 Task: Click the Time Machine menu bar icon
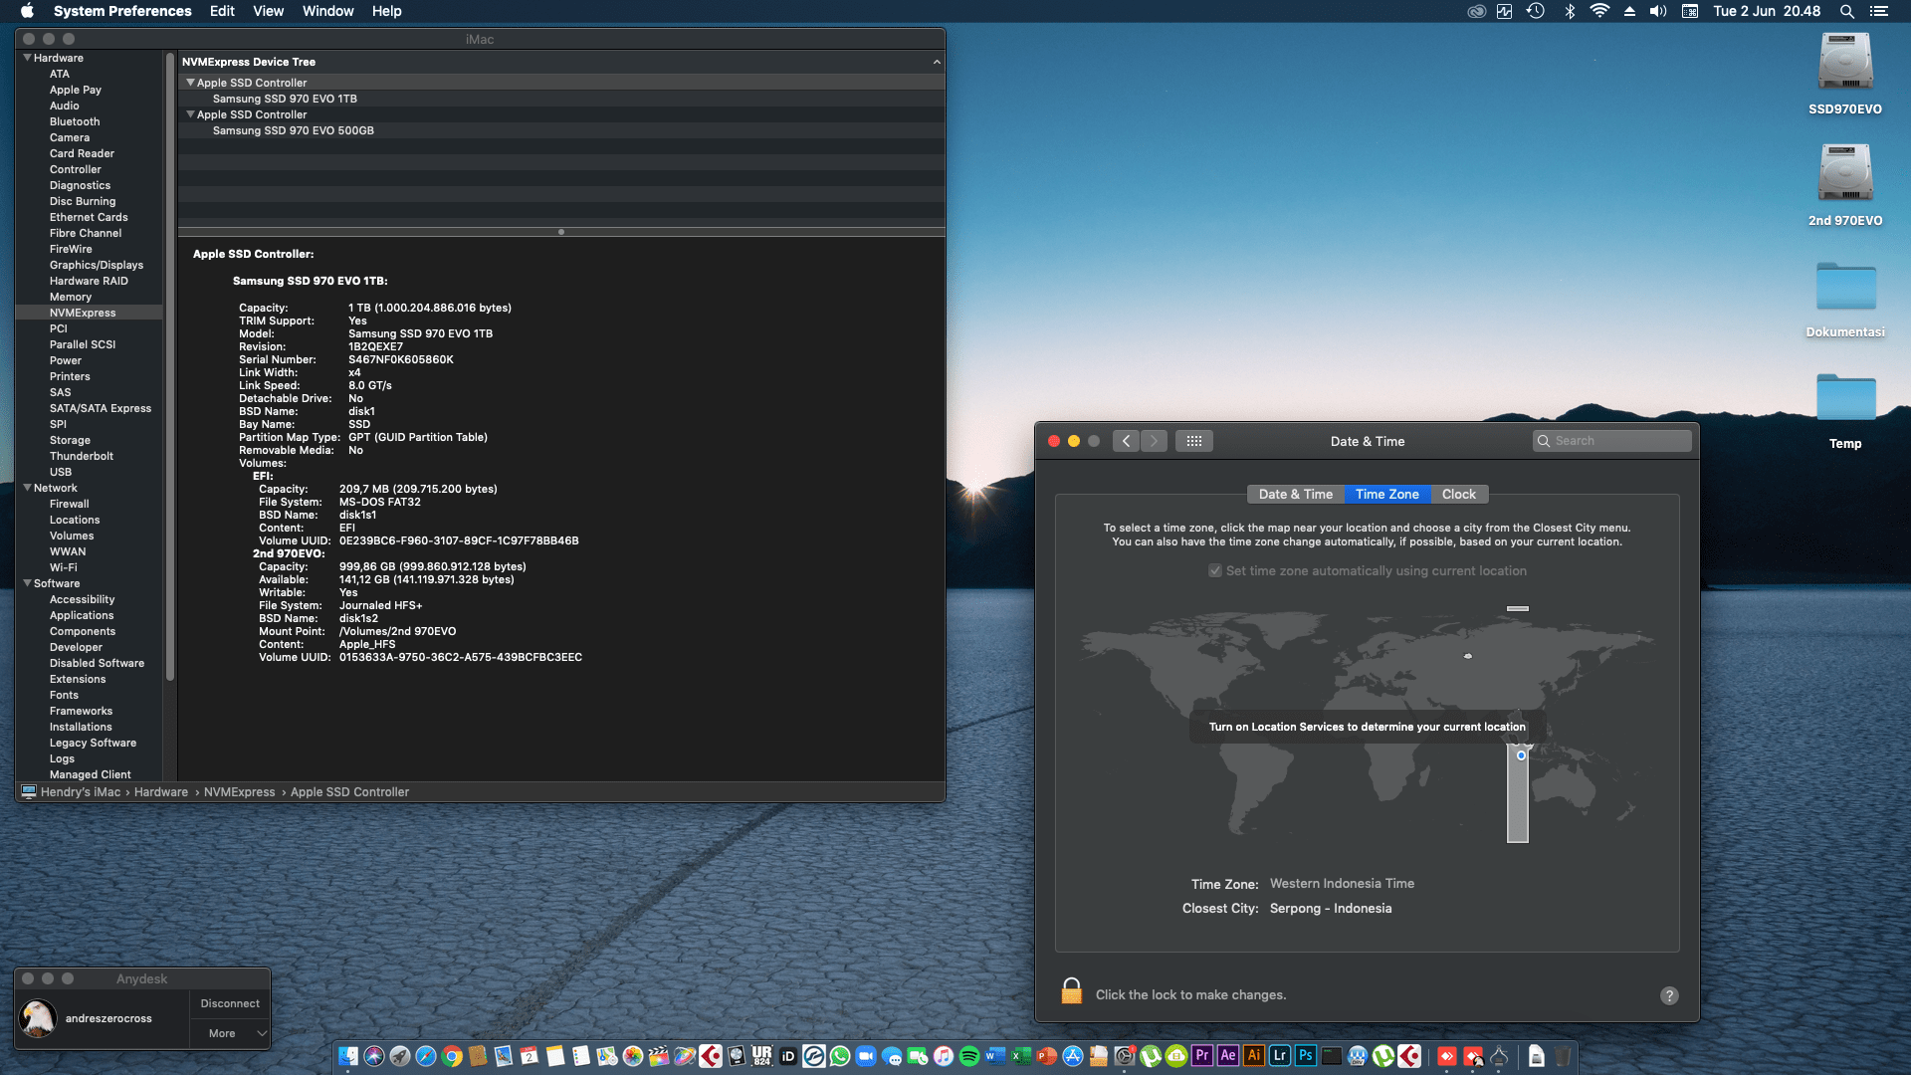(1536, 11)
